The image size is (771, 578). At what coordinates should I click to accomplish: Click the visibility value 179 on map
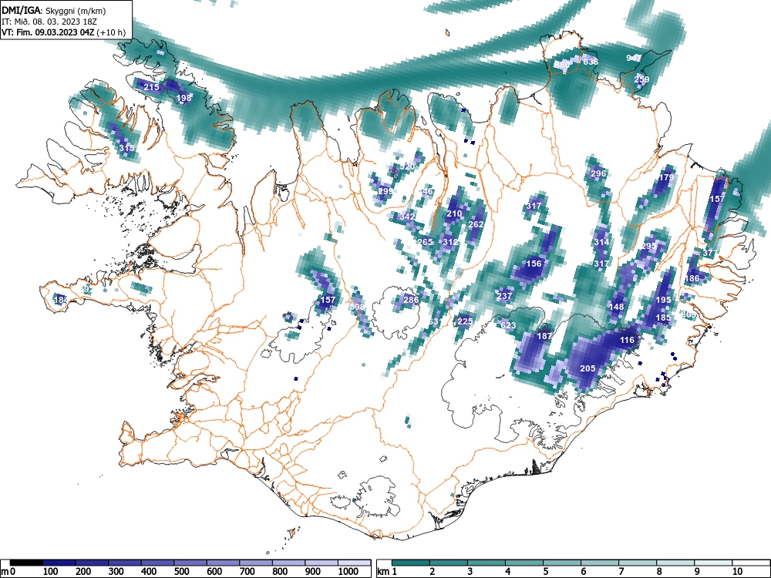tap(666, 177)
